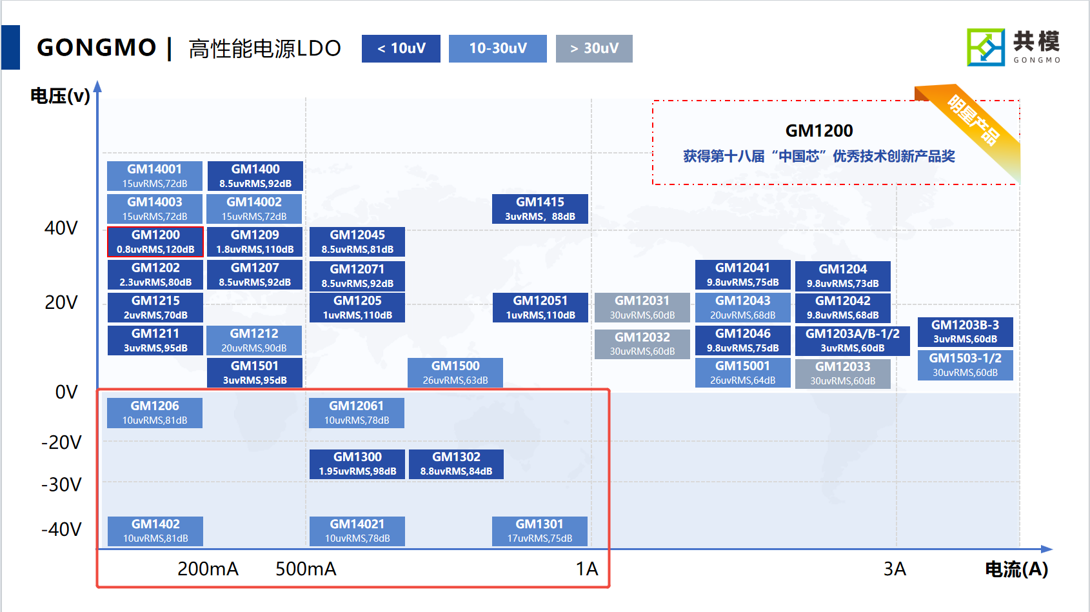Open the GM1203B-3 3uvRMS,60dB box
Image resolution: width=1090 pixels, height=612 pixels.
965,331
